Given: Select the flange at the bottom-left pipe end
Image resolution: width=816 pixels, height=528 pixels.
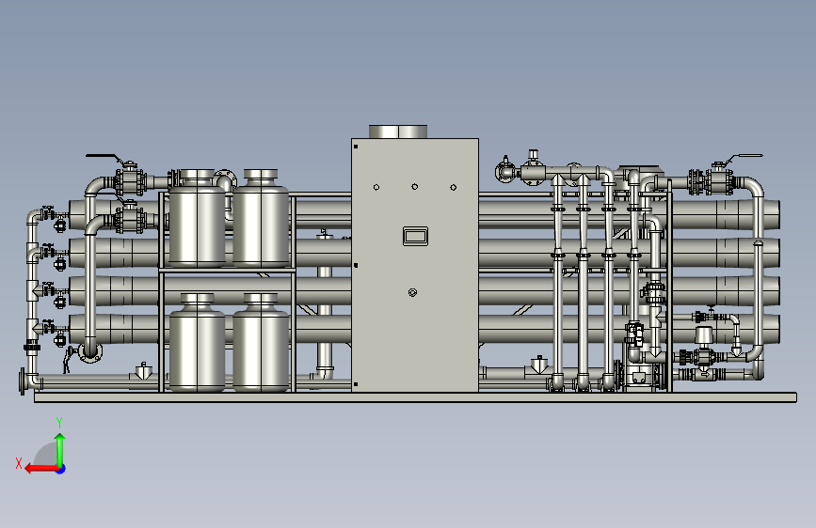Looking at the screenshot, I should click(23, 380).
